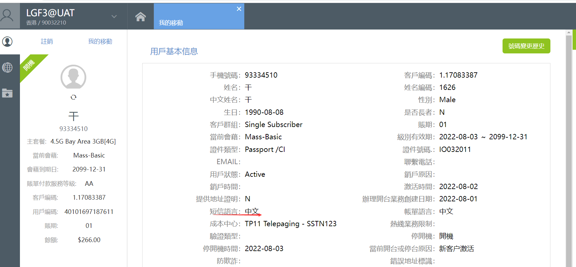Select activation date 2022-08-02
The height and width of the screenshot is (267, 576).
[x=459, y=187]
